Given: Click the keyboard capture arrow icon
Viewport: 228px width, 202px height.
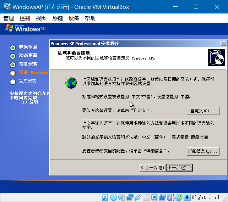Looking at the screenshot, I should [187, 197].
